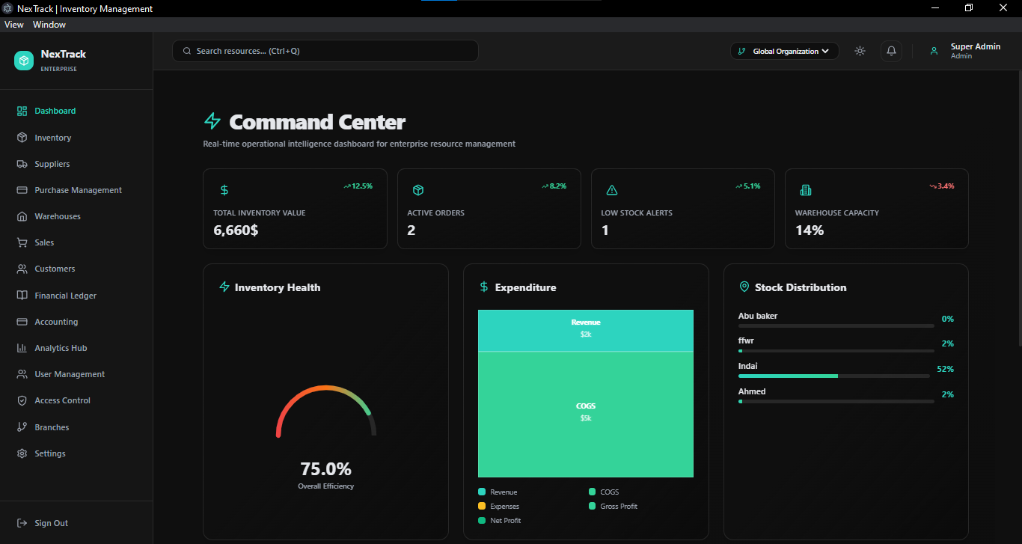Click the Sign Out arrow icon
Viewport: 1022px width, 544px height.
click(x=22, y=523)
